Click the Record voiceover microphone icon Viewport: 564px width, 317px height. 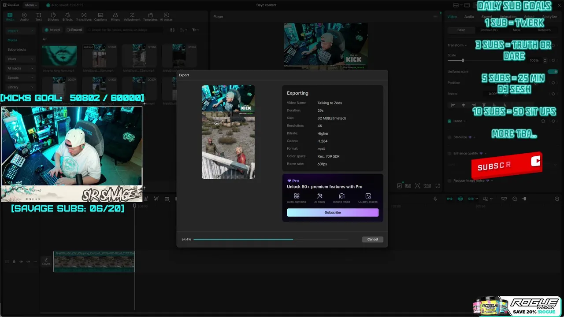435,199
